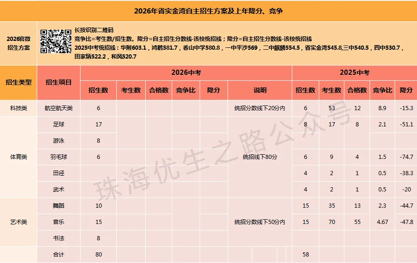Image resolution: width=417 pixels, height=263 pixels.
Task: Click the title '2026年省实金湾自主招生方案及上年降分、竞争'
Action: coord(208,11)
